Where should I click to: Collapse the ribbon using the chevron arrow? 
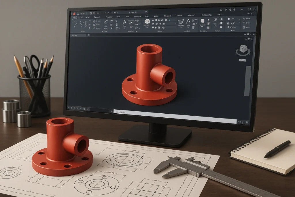[x=219, y=14]
